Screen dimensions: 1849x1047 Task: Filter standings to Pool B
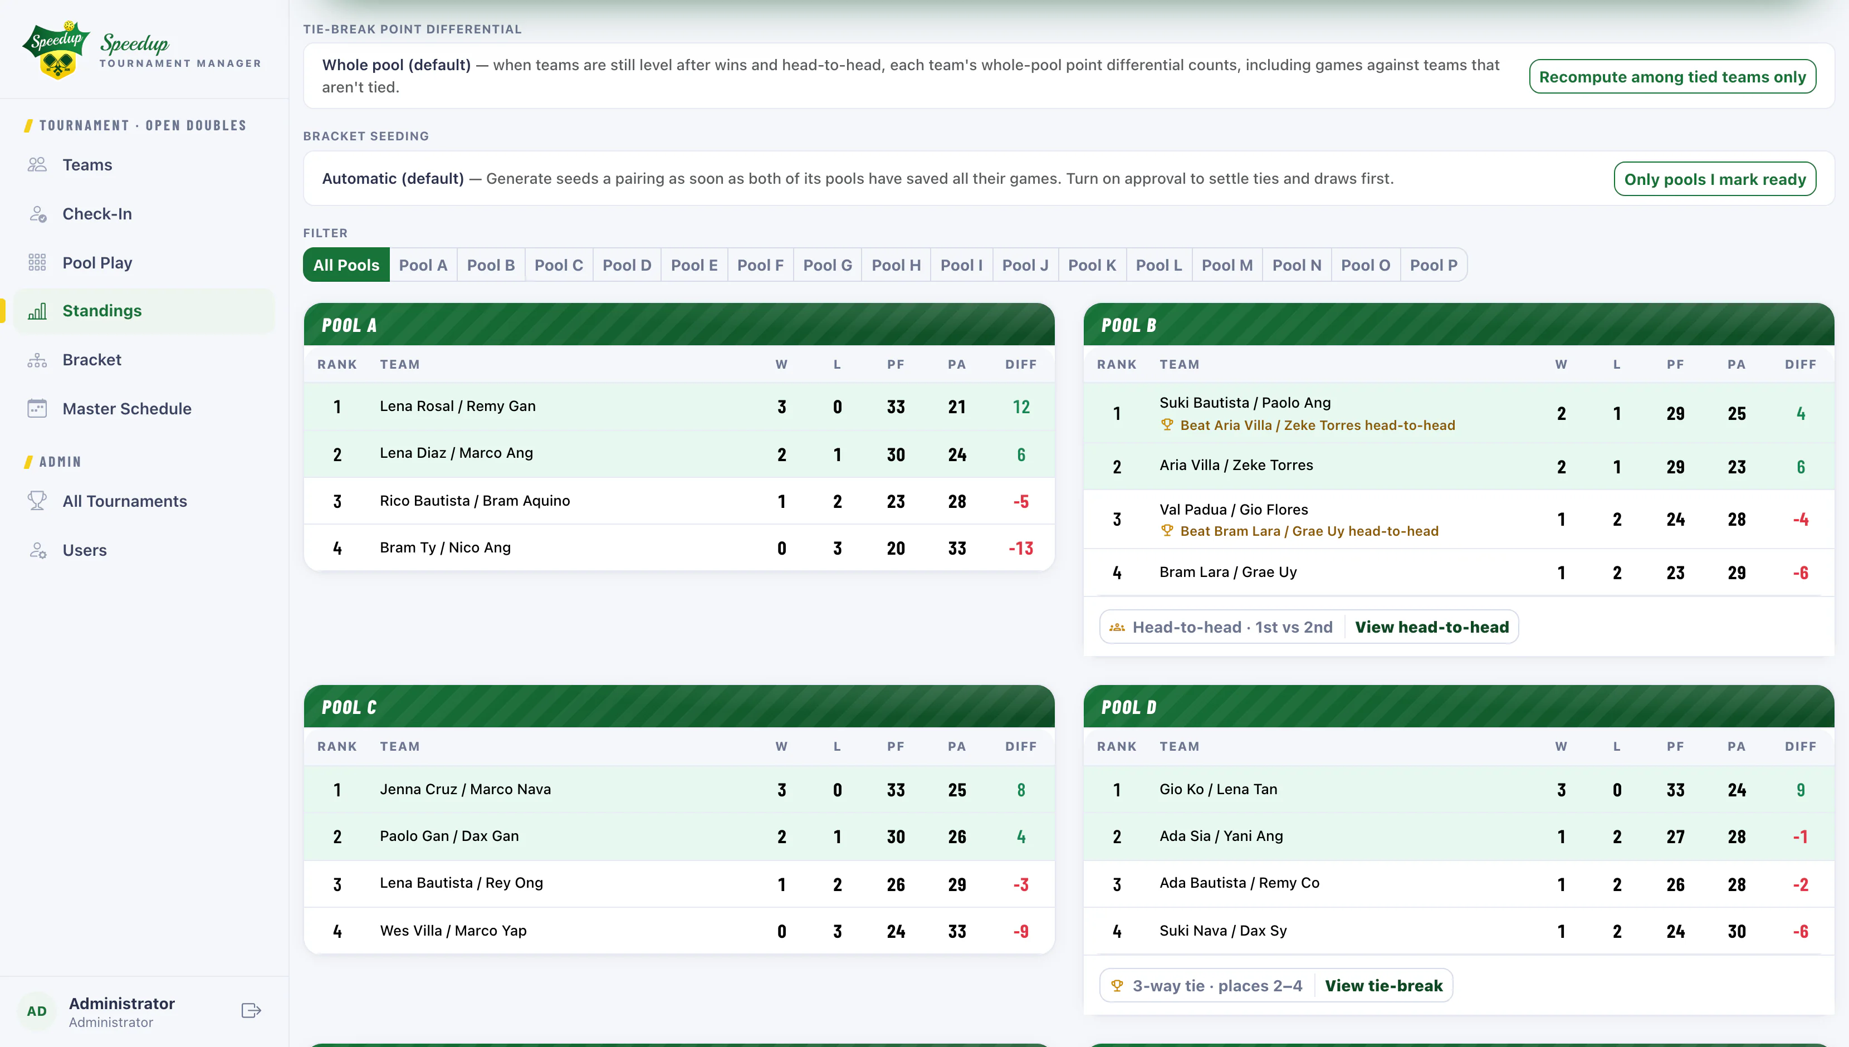point(491,265)
